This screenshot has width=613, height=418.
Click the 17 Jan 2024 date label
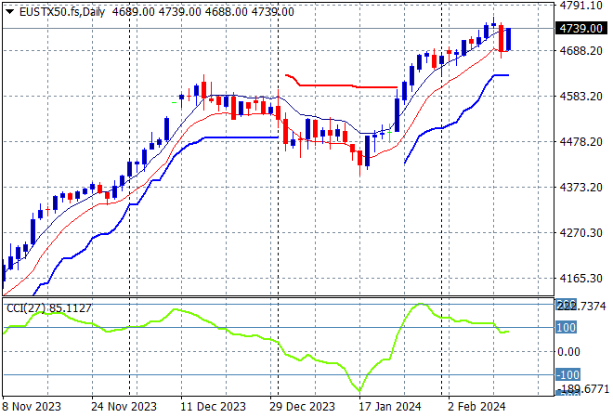point(389,406)
